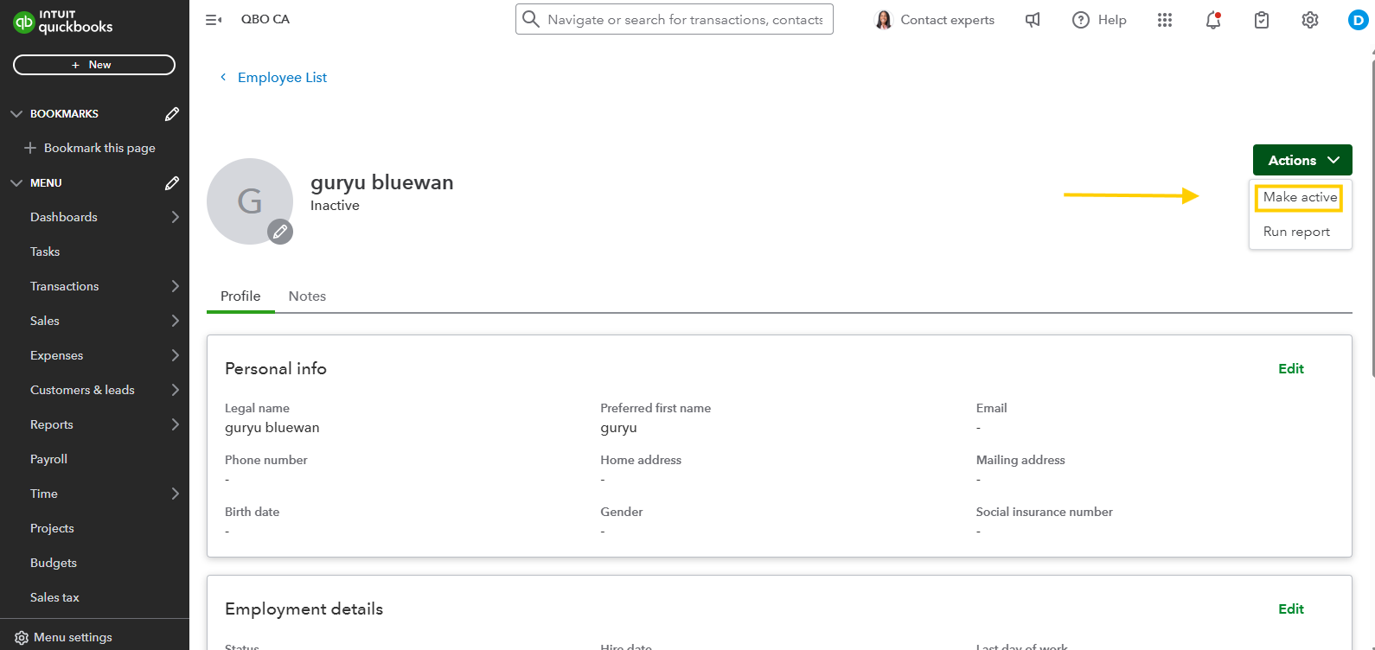The image size is (1375, 650).
Task: Edit the employee avatar photo pencil
Action: tap(279, 232)
